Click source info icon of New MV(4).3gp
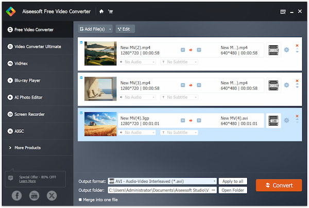Image resolution: width=309 pixels, height=208 pixels. coord(183,120)
